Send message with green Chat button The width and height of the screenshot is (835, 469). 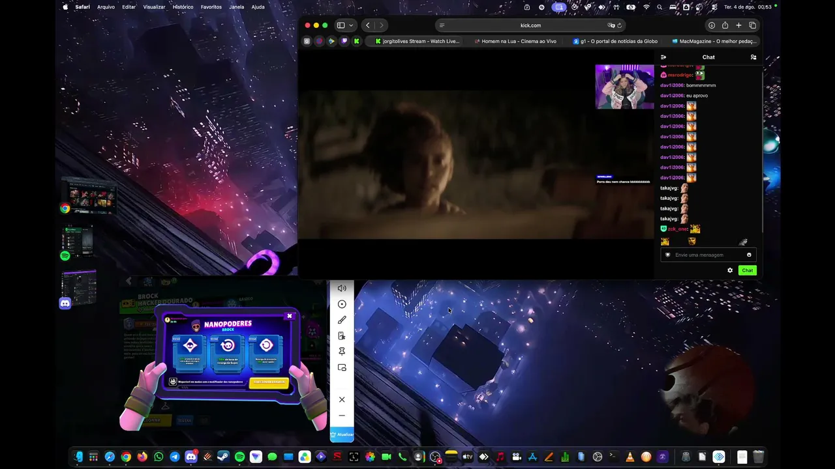click(748, 270)
